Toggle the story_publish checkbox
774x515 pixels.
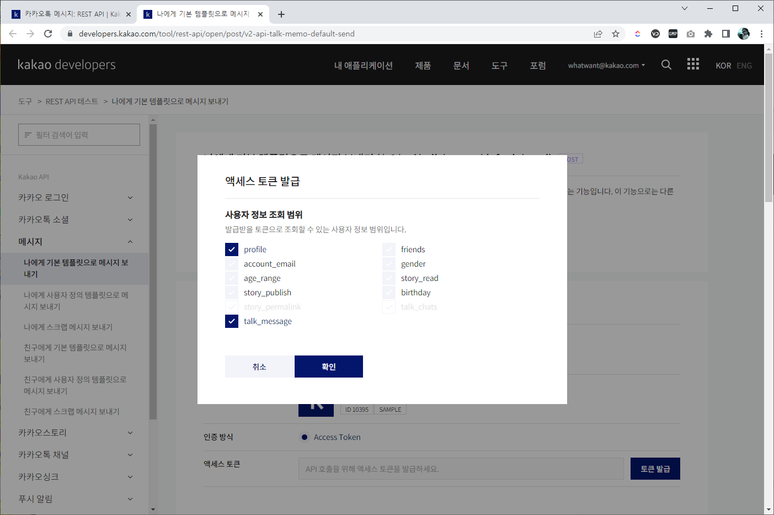tap(232, 293)
